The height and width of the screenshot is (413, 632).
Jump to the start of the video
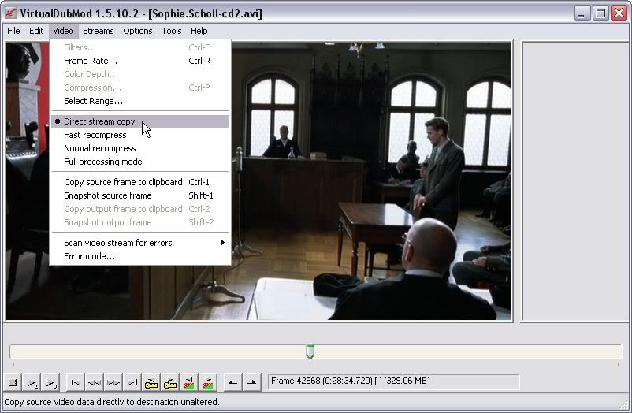coord(76,382)
